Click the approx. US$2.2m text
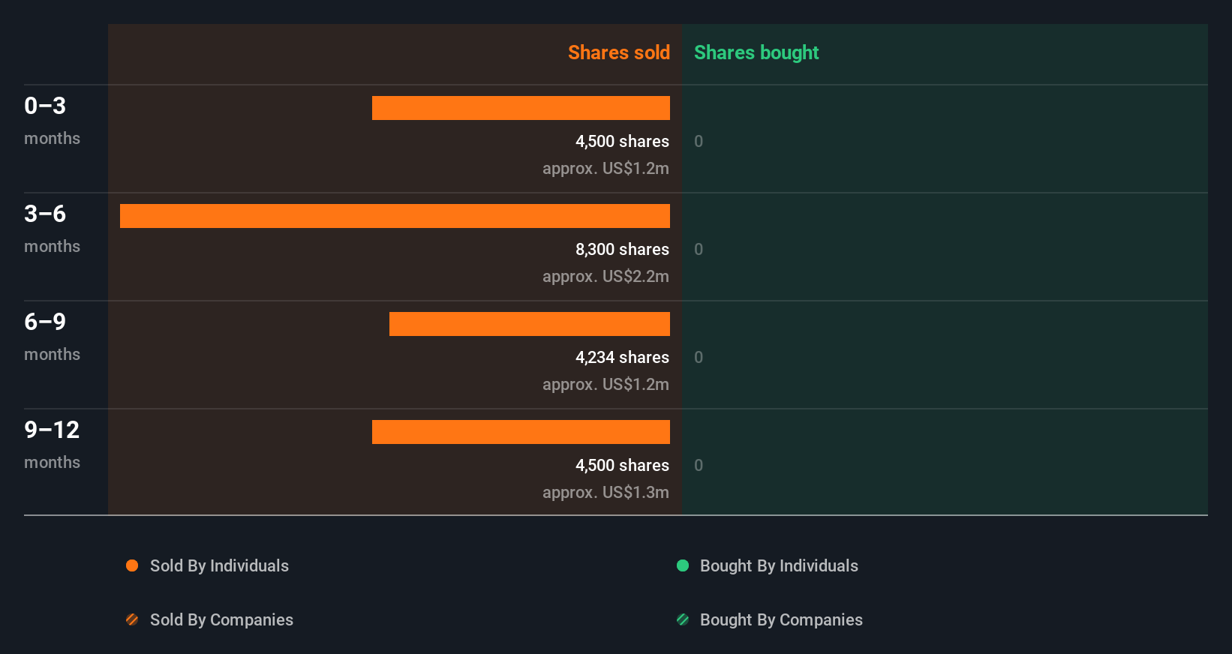Image resolution: width=1232 pixels, height=654 pixels. coord(605,276)
